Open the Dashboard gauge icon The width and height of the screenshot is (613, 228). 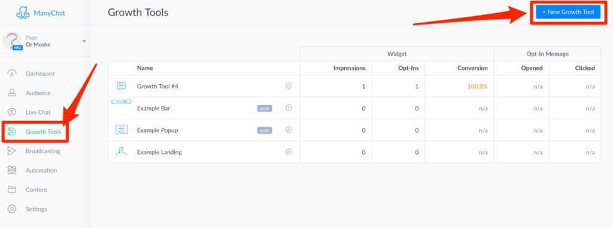12,73
